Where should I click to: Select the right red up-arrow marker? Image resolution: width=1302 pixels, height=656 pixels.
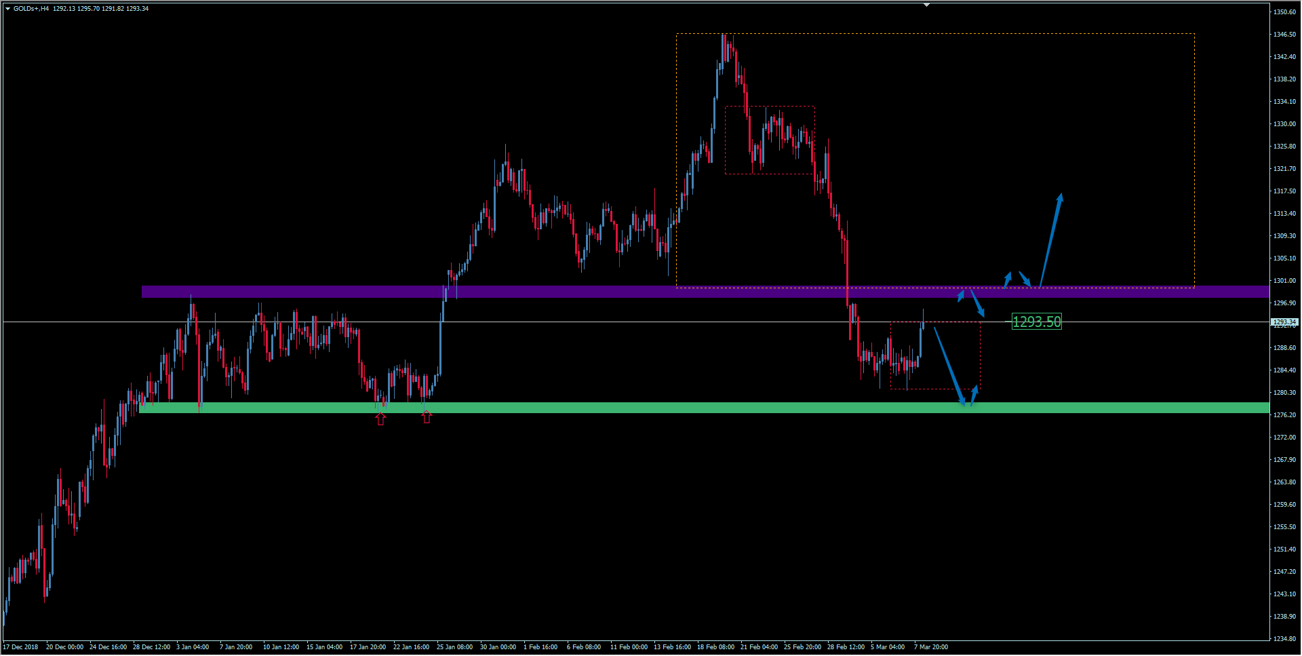click(x=427, y=417)
